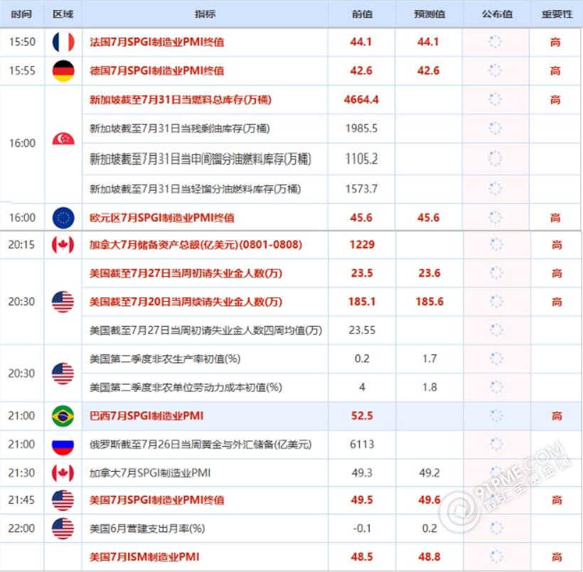Select 俄罗斯截至7月26日当周黄金与外汇储备(亿美元) row text

(x=200, y=445)
